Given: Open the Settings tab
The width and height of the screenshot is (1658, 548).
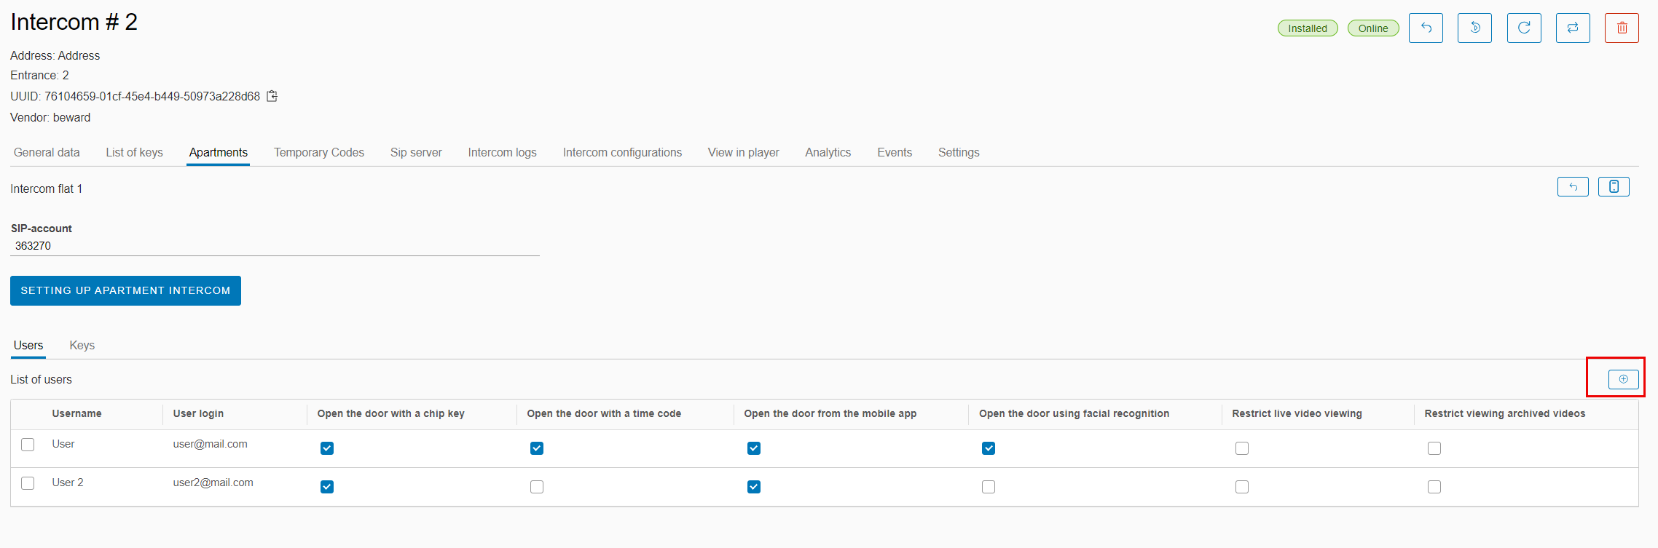Looking at the screenshot, I should point(958,153).
